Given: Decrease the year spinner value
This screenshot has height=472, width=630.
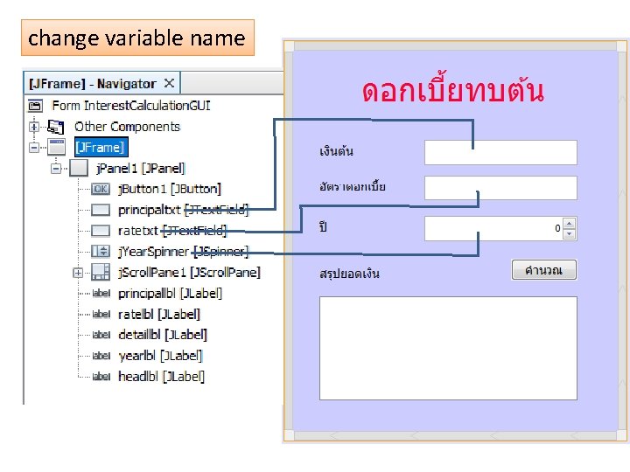Looking at the screenshot, I should pos(569,234).
